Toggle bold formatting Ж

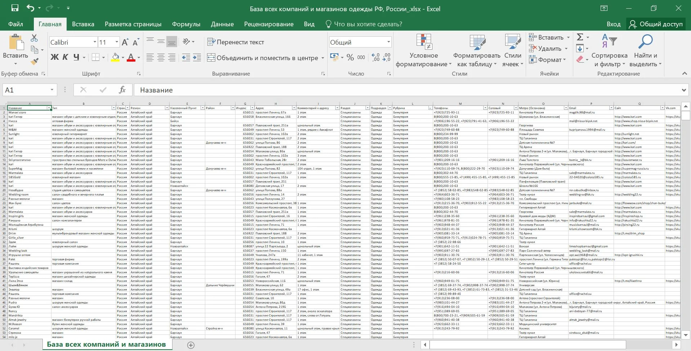click(x=54, y=57)
